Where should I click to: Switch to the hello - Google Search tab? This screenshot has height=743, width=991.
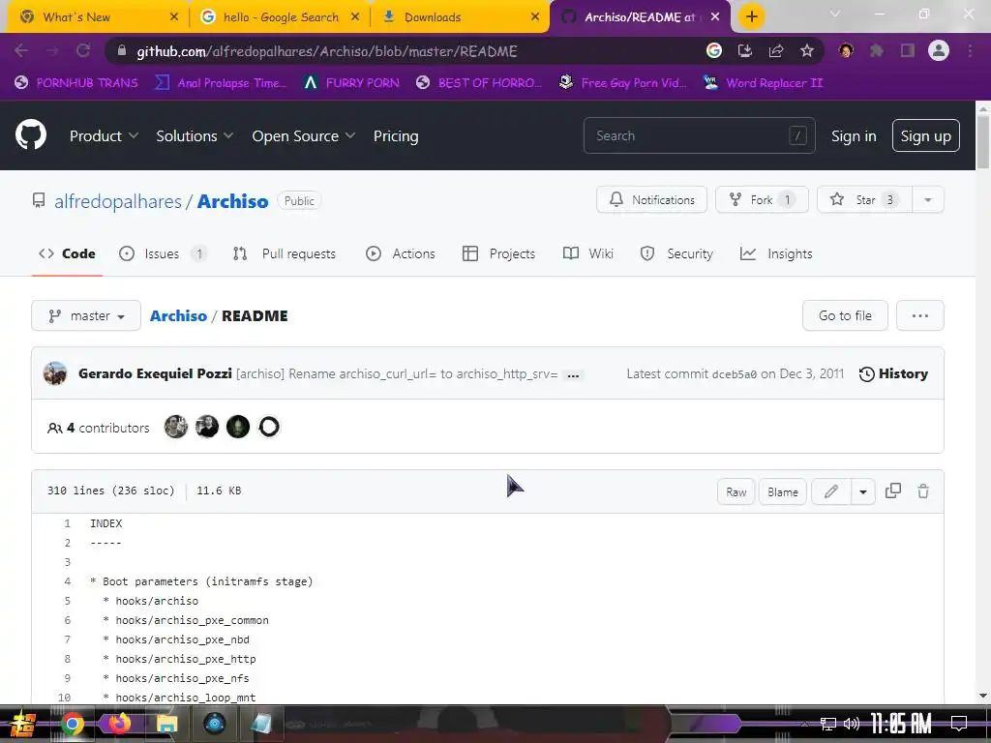280,17
